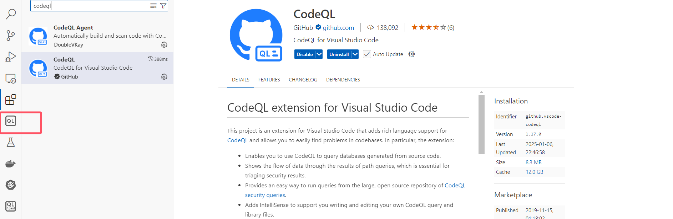
Task: Open the Source Control view
Action: 11,36
